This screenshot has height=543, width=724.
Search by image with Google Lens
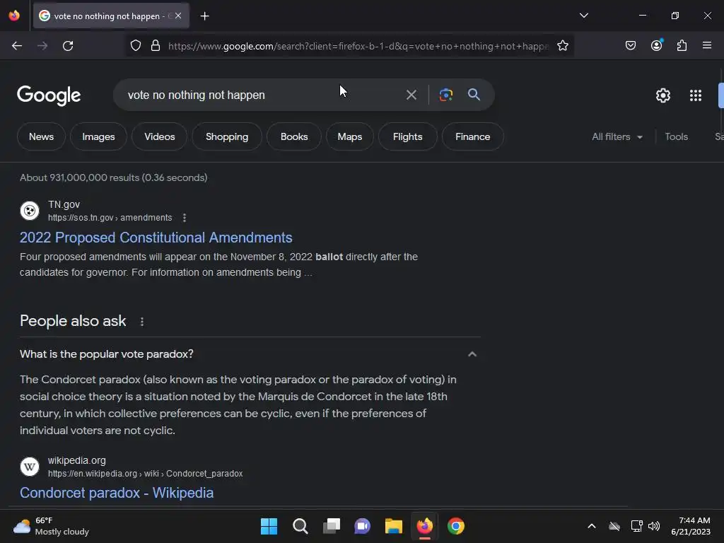[445, 95]
